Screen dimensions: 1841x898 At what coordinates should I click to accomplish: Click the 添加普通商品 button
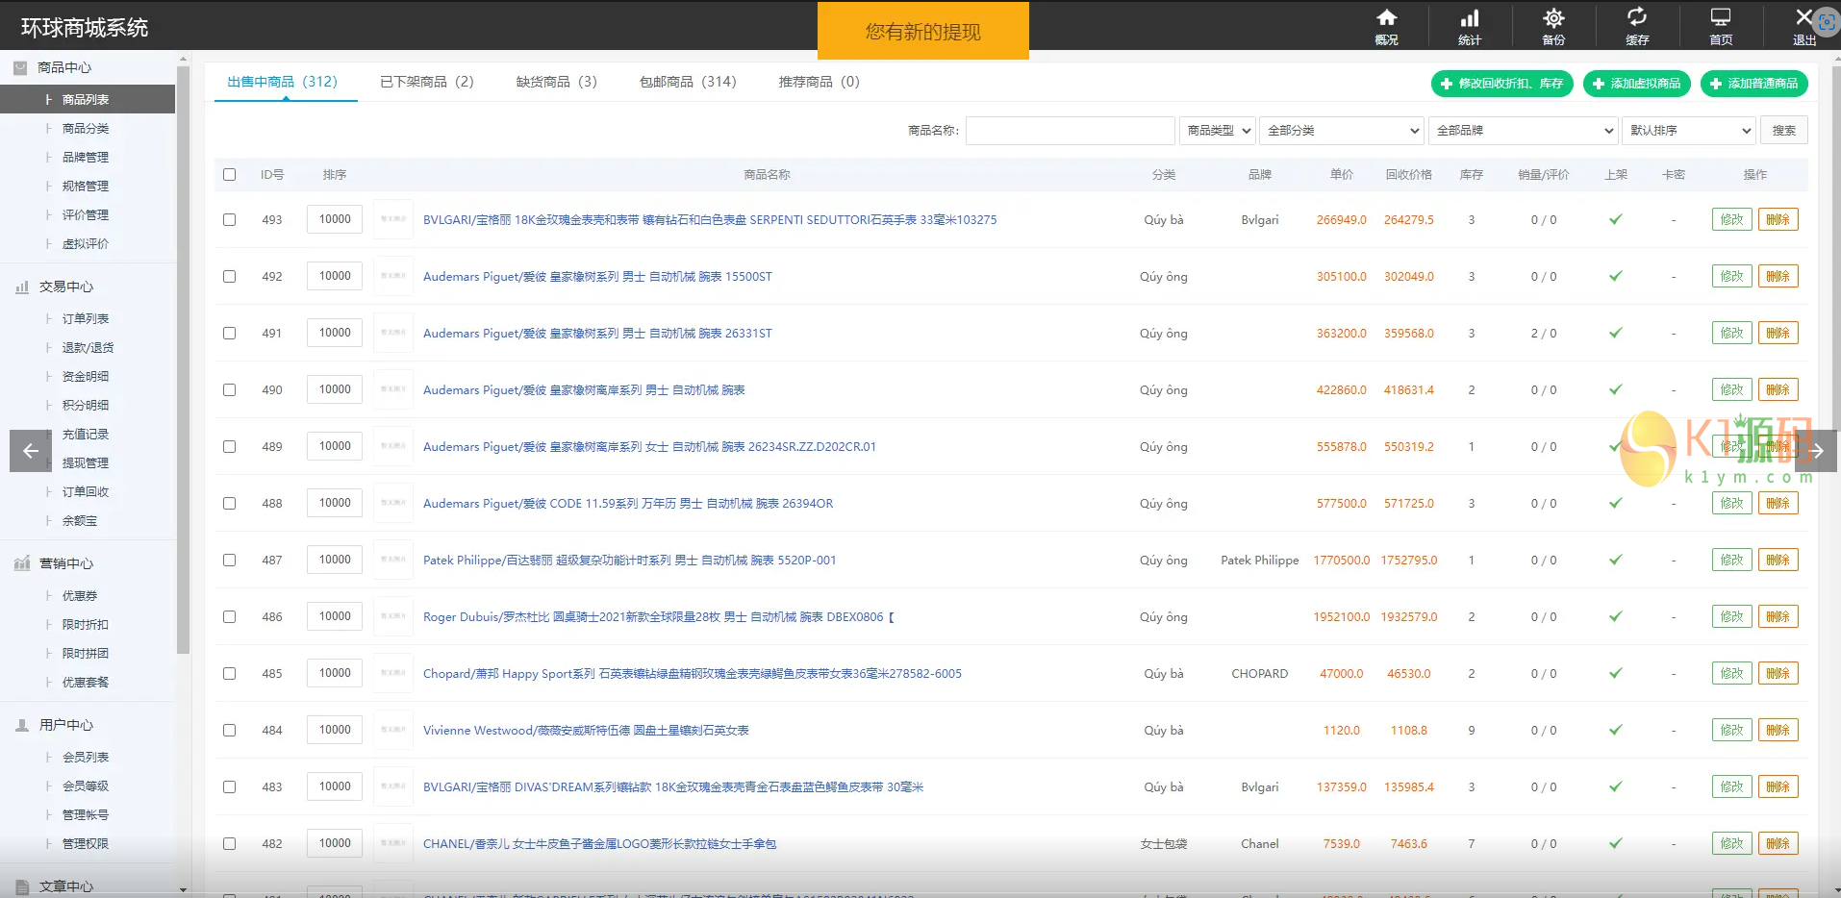(x=1753, y=84)
